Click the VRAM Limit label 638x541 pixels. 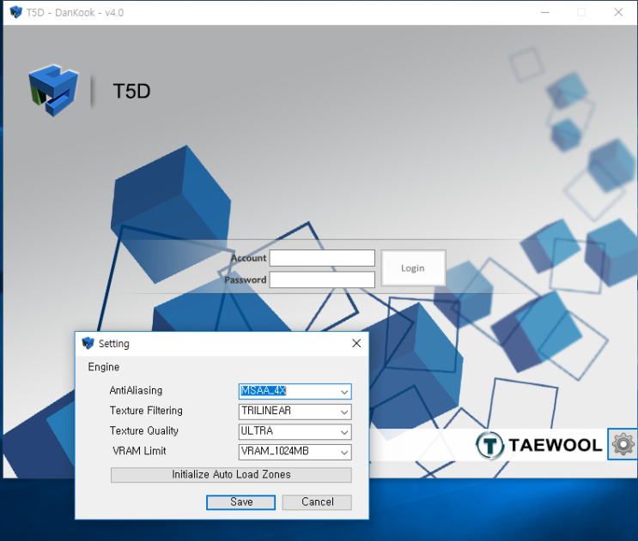click(139, 451)
